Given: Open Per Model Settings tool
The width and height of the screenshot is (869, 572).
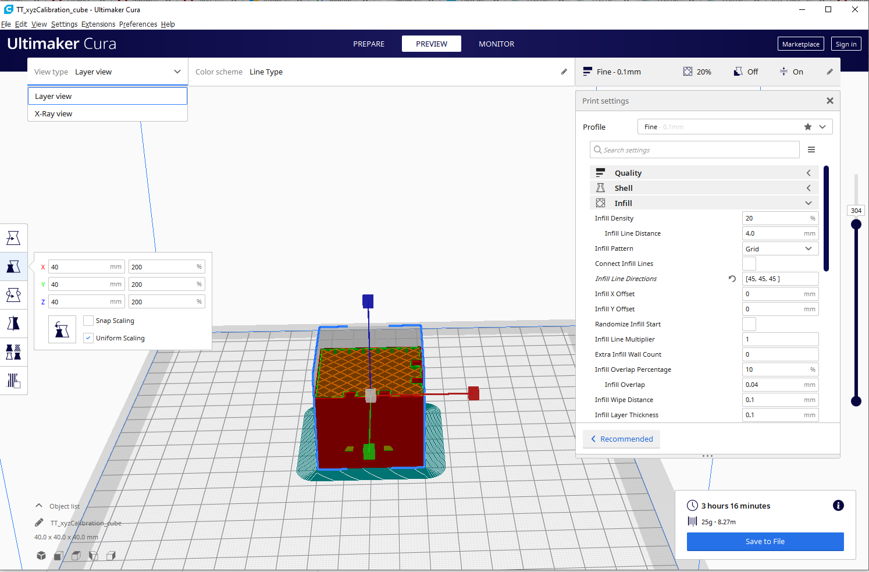Looking at the screenshot, I should click(x=13, y=352).
